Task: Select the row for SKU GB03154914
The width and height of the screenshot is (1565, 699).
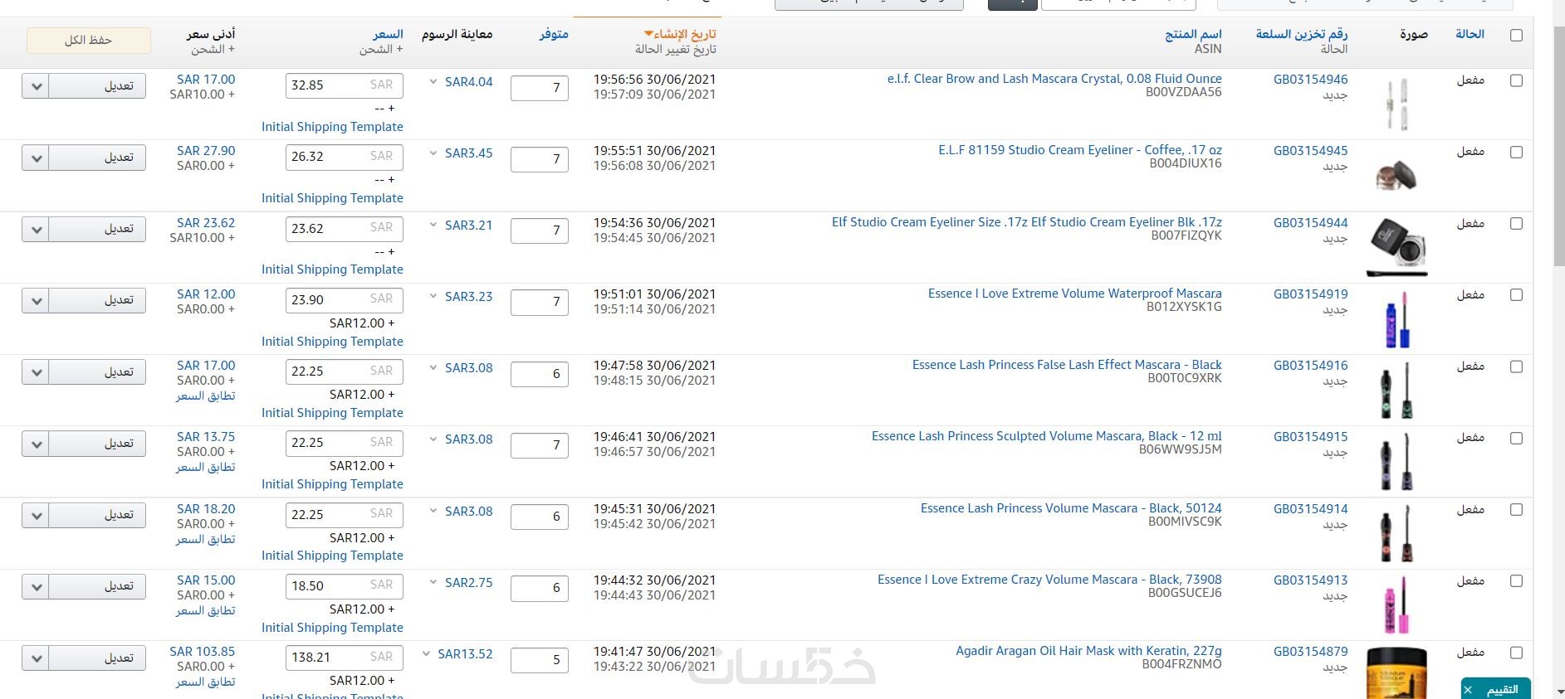Action: [x=1516, y=510]
